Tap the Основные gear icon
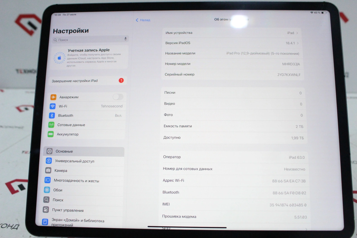Screen dimensions: 357x238 tap(49, 151)
